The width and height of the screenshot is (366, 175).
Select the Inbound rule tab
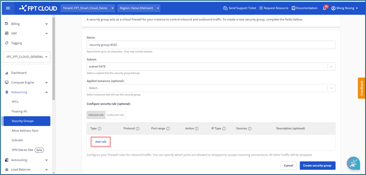click(x=96, y=115)
